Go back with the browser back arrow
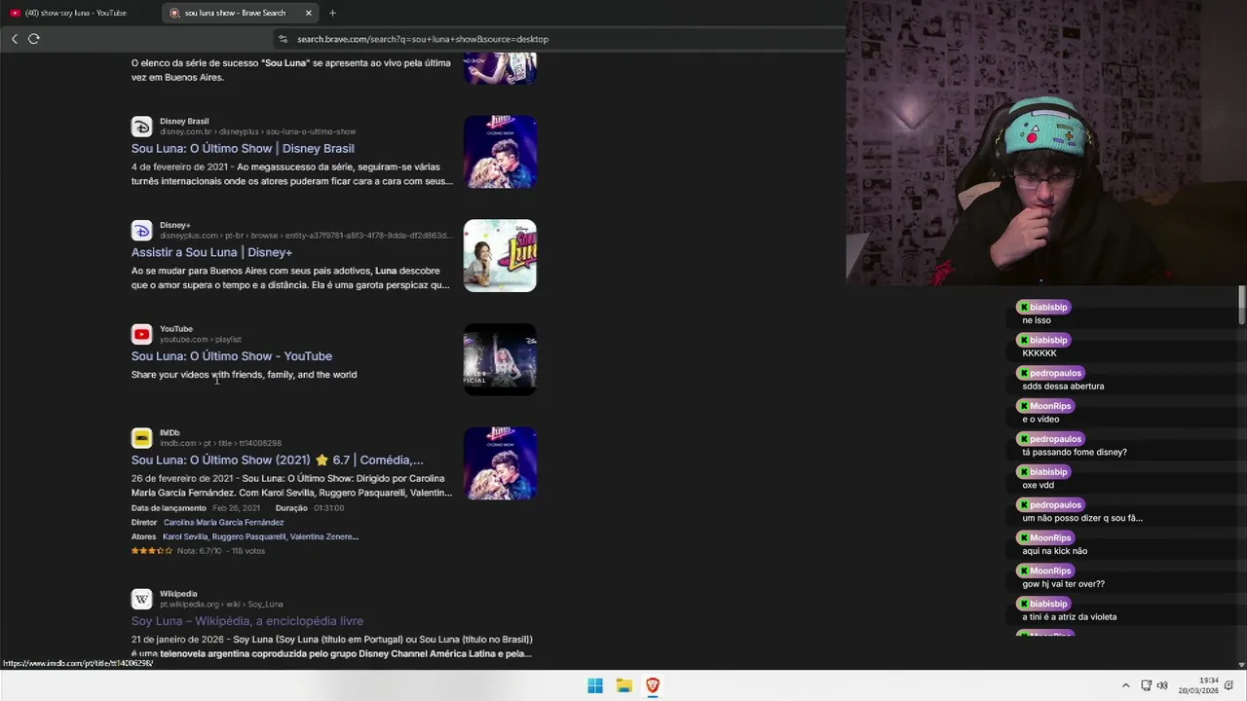The image size is (1247, 701). [x=15, y=39]
